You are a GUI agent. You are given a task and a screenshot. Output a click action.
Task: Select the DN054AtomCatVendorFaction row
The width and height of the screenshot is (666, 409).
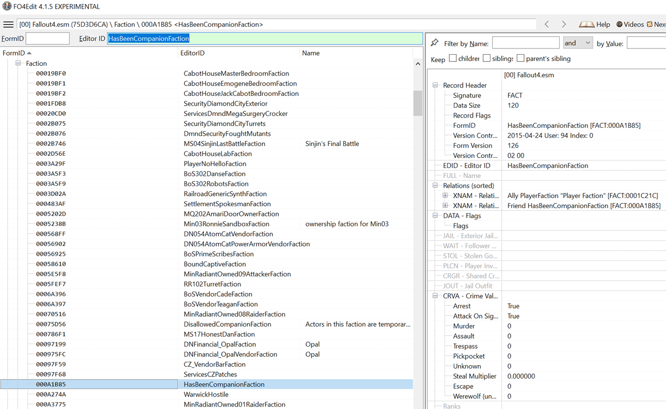click(207, 234)
